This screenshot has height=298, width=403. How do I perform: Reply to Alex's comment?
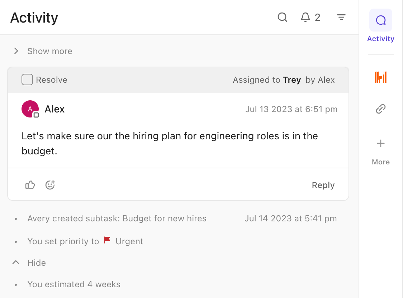pyautogui.click(x=323, y=185)
